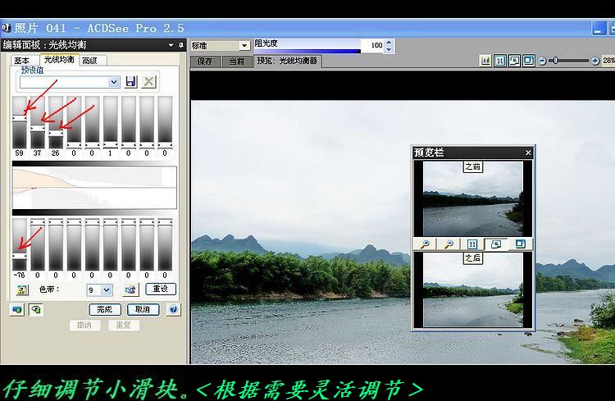Delete preset using the X icon
This screenshot has width=615, height=401.
(x=148, y=82)
